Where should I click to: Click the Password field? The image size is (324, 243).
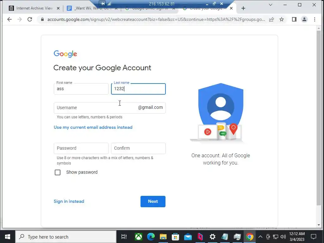(x=81, y=148)
